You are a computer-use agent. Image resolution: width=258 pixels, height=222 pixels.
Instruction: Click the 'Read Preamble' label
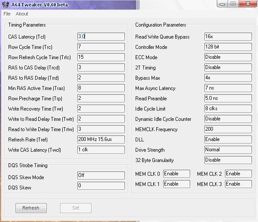pos(151,99)
